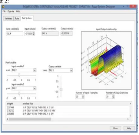Click the application icon in title bar

coord(3,7)
